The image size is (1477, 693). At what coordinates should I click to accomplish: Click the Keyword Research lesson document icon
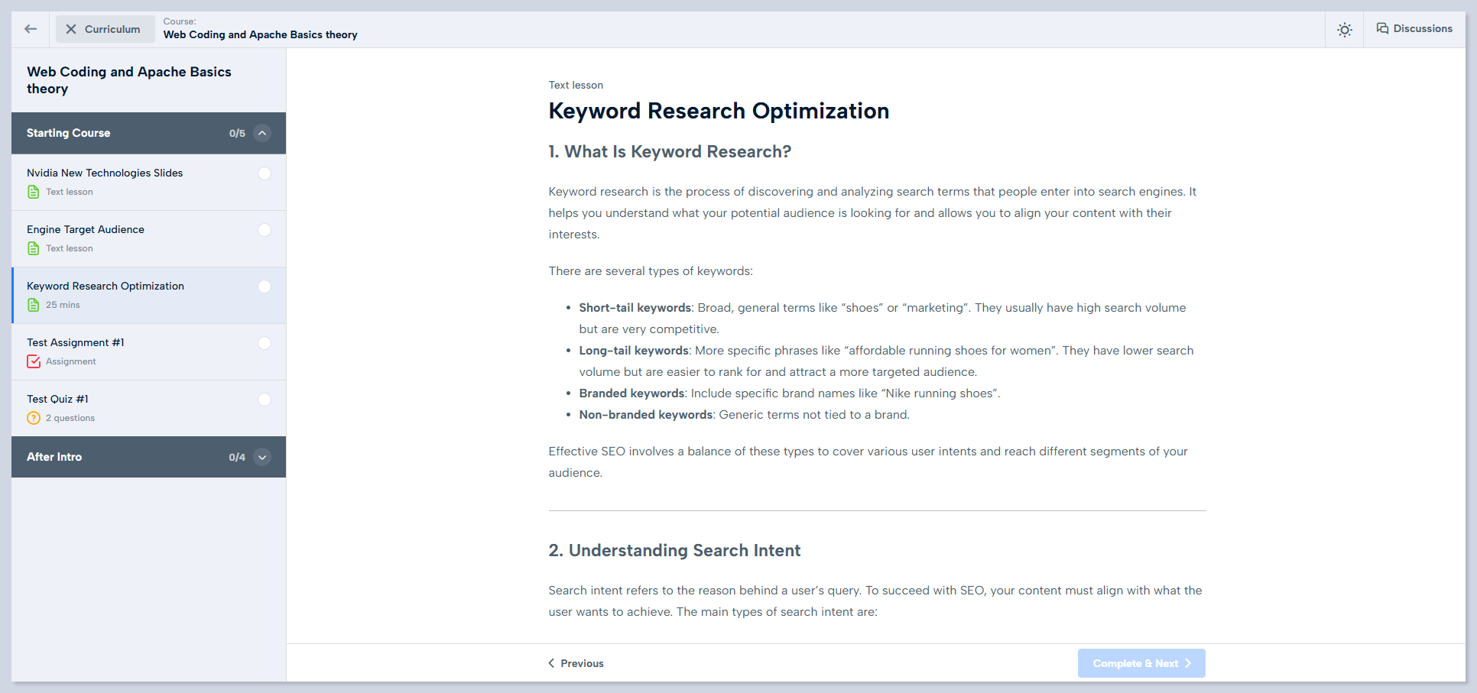[x=34, y=305]
